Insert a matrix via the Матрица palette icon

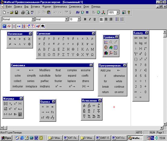pos(5,103)
